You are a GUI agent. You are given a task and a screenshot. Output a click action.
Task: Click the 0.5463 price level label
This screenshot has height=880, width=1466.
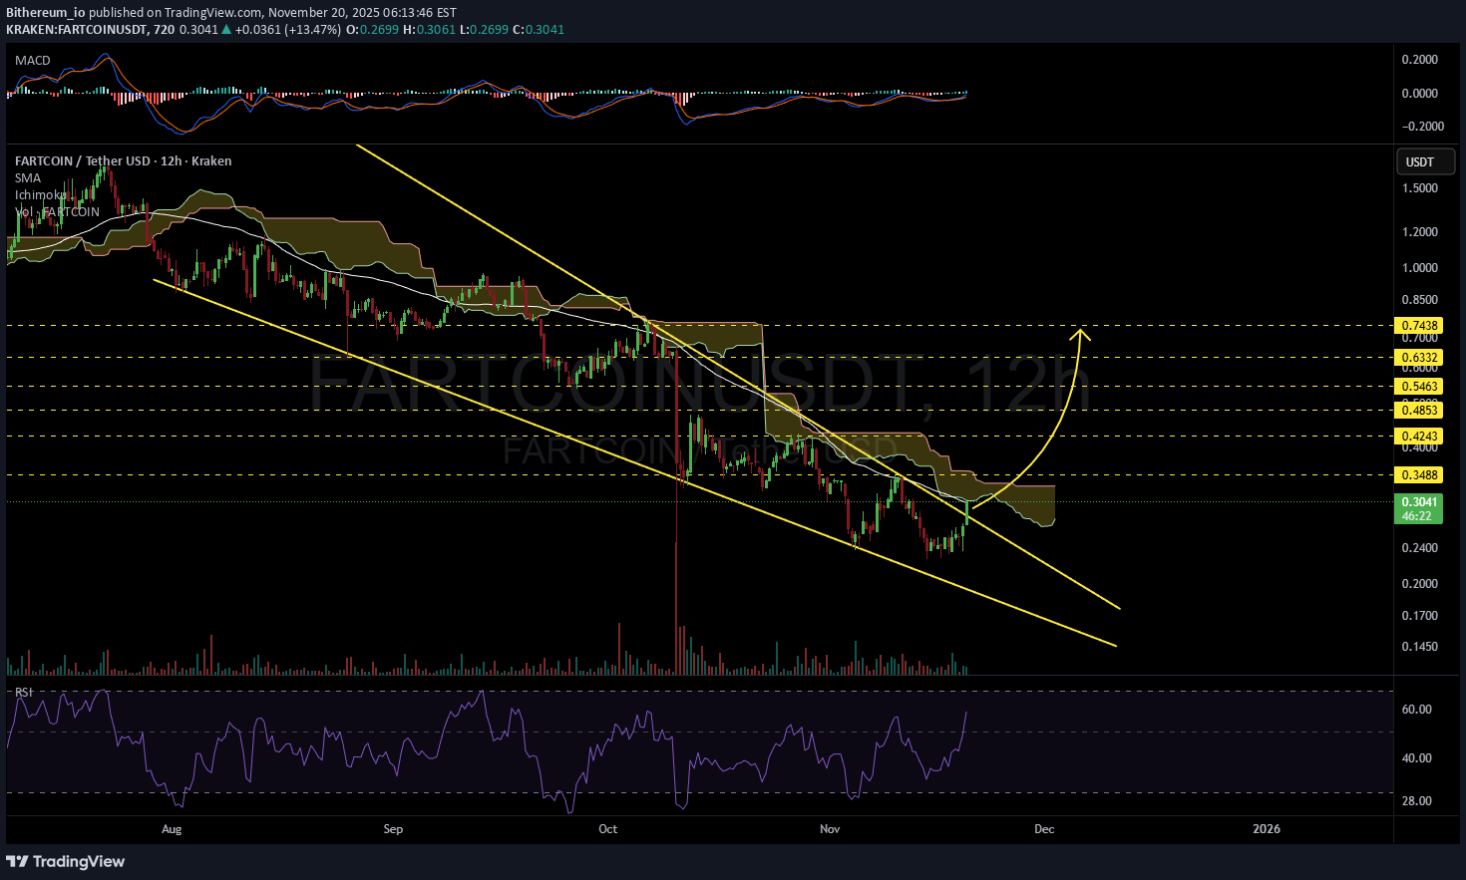click(x=1420, y=387)
